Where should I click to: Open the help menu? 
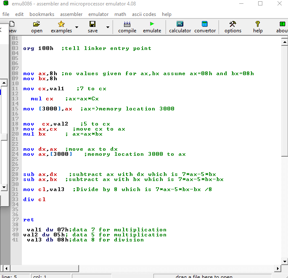(166, 14)
